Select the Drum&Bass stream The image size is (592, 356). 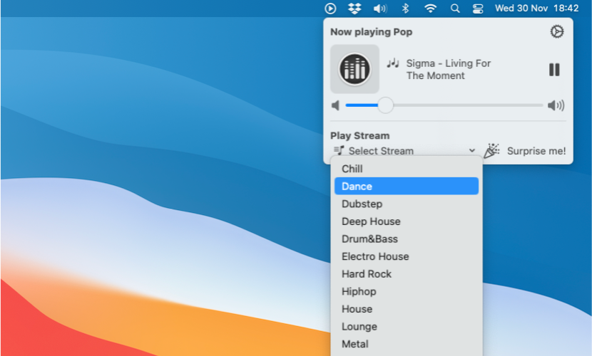coord(407,239)
